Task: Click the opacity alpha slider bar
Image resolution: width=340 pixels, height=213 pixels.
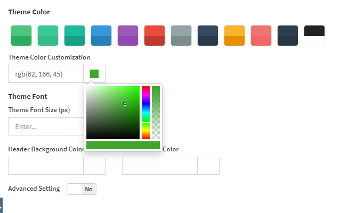Action: [156, 112]
